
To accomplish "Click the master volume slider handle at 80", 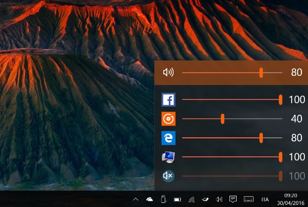I will (x=261, y=73).
